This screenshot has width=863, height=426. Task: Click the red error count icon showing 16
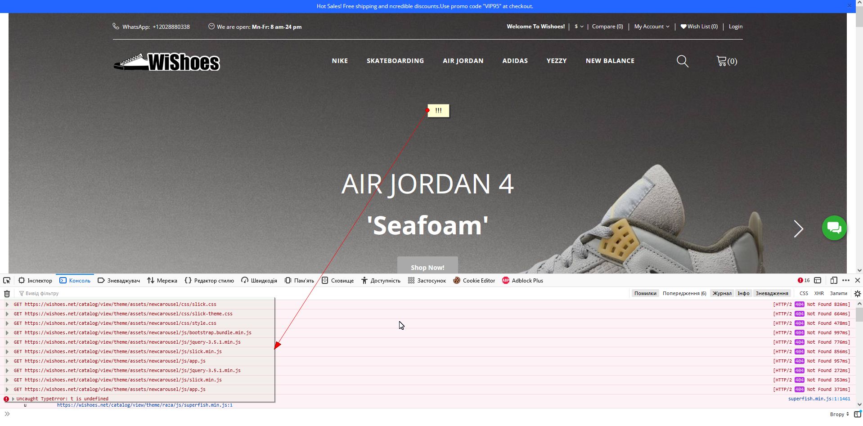[x=804, y=280]
